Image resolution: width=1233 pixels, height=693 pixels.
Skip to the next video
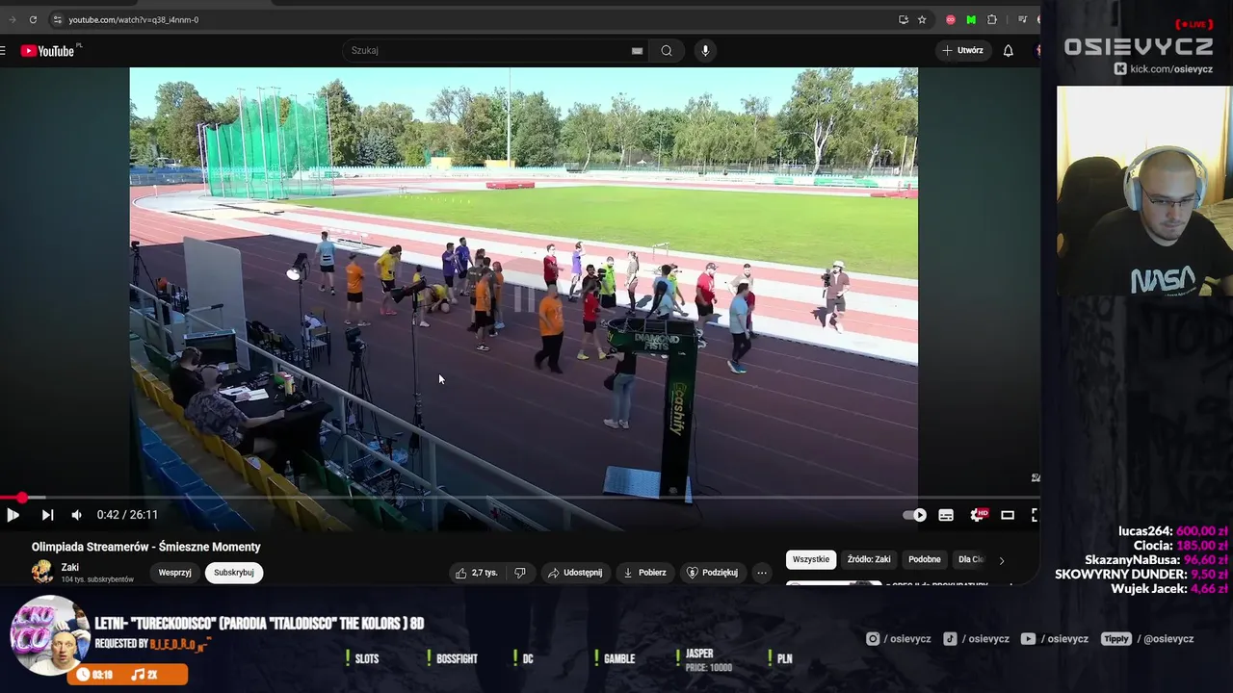pyautogui.click(x=47, y=515)
